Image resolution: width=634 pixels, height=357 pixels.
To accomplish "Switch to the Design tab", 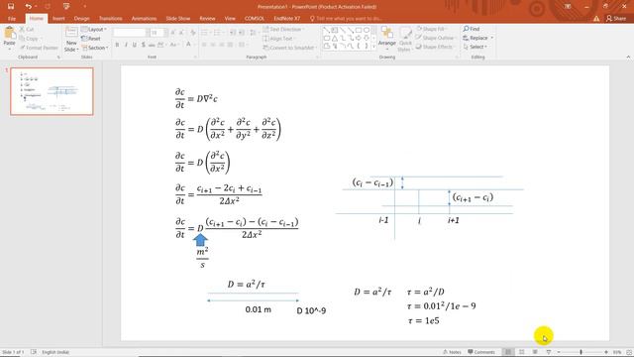I will (81, 19).
